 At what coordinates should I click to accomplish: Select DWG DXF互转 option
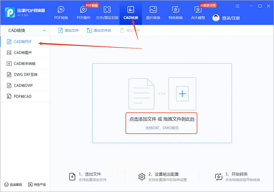click(x=25, y=75)
